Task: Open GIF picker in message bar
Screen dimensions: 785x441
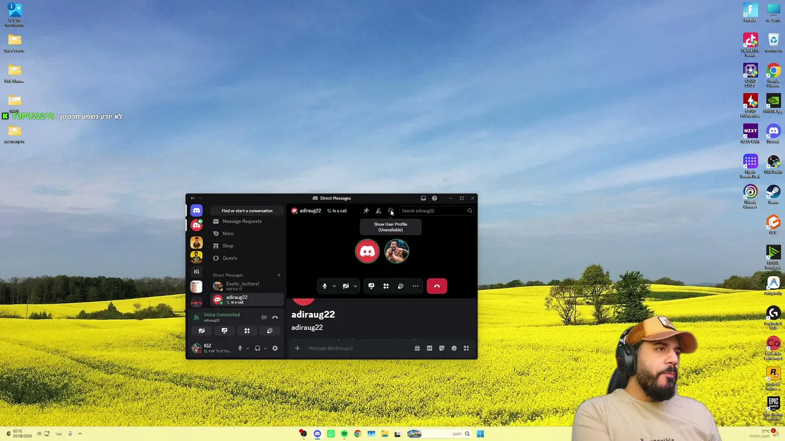Action: (429, 349)
